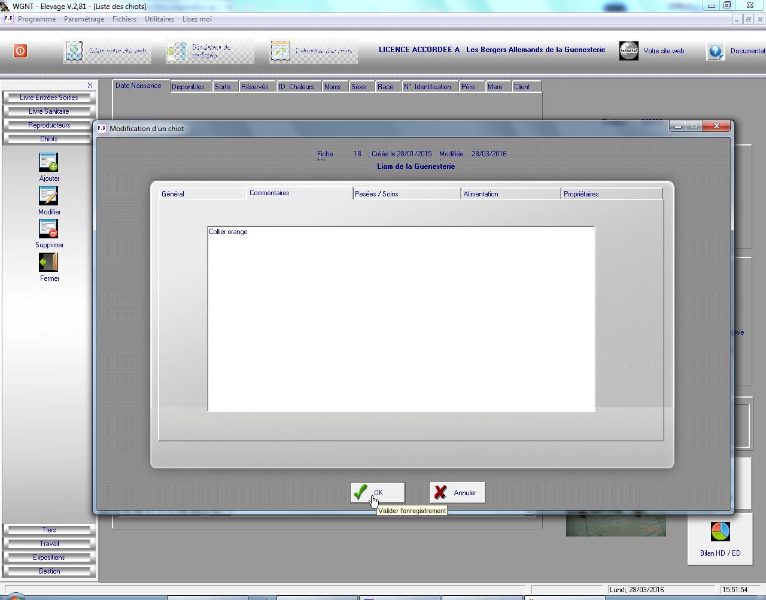This screenshot has width=766, height=600.
Task: Open the Utilitaires menu
Action: 159,19
